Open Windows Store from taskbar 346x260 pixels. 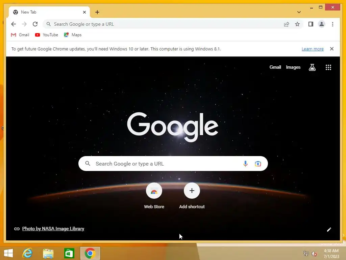click(x=69, y=253)
